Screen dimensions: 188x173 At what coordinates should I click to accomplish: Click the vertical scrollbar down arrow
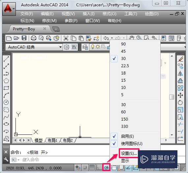pyautogui.click(x=172, y=135)
